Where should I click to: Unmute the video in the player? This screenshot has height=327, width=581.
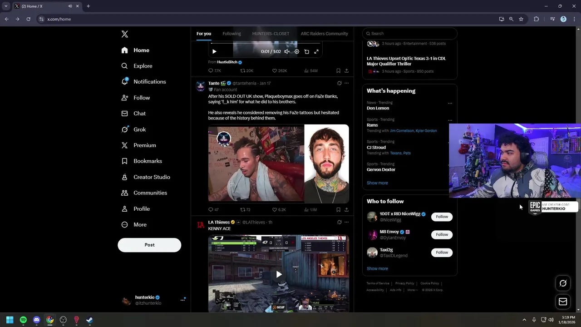[287, 52]
